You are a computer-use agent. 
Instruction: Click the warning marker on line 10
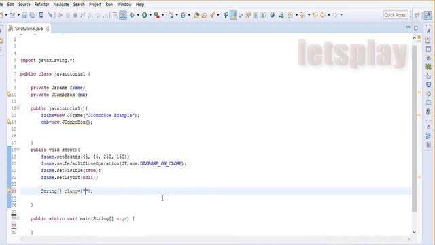pyautogui.click(x=9, y=95)
